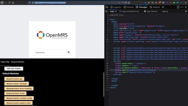Image resolution: width=188 pixels, height=106 pixels.
Task: Select the @openmrs/esm-module-config module
Action: (x=19, y=98)
